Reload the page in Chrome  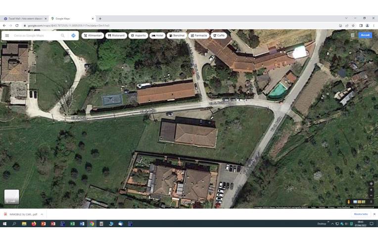pos(17,26)
